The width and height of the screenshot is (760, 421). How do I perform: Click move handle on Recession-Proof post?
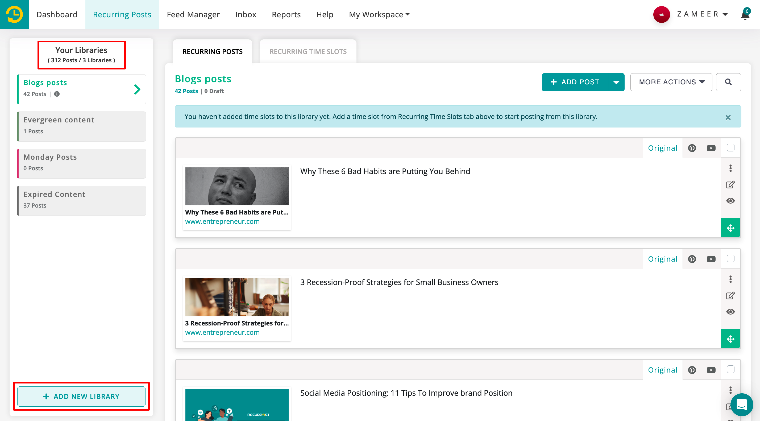730,339
